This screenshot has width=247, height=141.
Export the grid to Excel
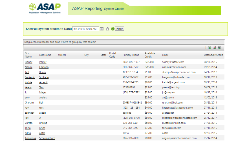(x=209, y=48)
